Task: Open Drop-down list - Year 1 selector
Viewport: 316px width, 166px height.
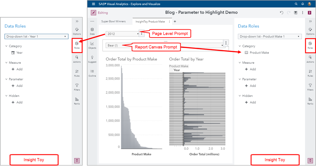Action: [36, 36]
